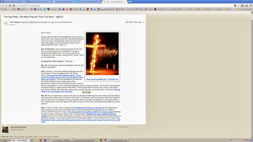Reload the page with the refresh icon
Viewport: 253px width, 142px height.
point(10,6)
